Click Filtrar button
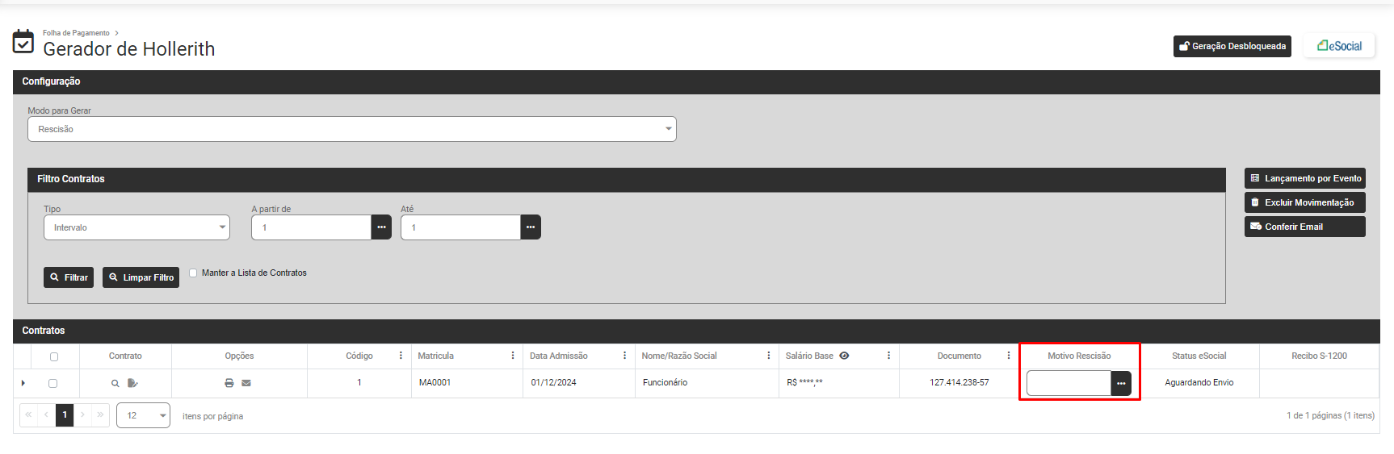Image resolution: width=1394 pixels, height=454 pixels. (x=69, y=277)
